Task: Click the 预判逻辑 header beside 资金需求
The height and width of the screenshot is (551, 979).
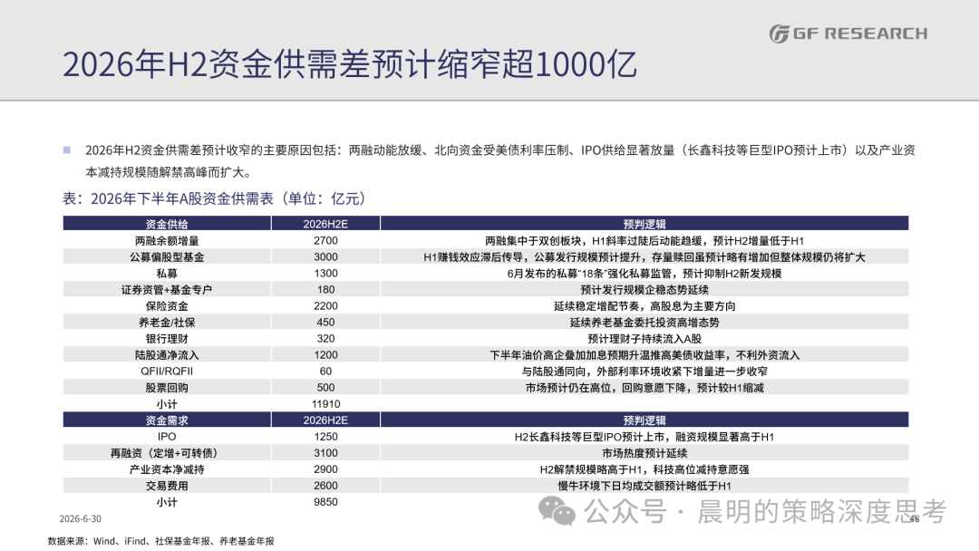Action: click(645, 420)
